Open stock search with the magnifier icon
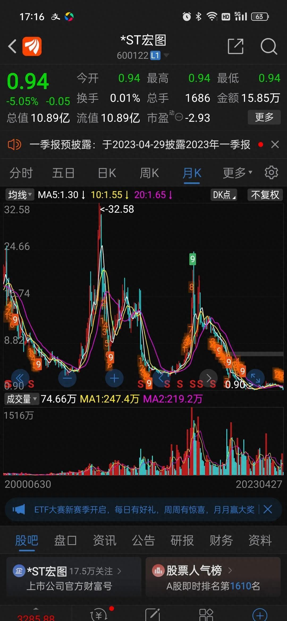Image resolution: width=287 pixels, height=621 pixels. (x=269, y=46)
